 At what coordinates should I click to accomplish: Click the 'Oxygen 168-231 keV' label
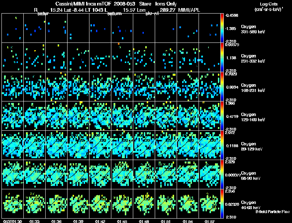pos(253,88)
